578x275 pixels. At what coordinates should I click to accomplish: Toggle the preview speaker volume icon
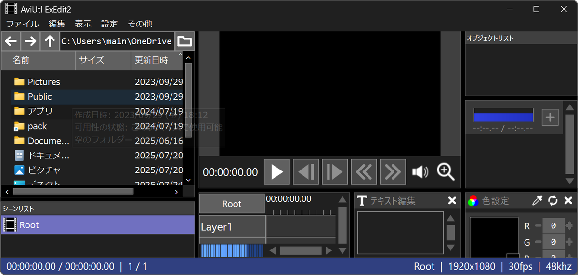[420, 172]
